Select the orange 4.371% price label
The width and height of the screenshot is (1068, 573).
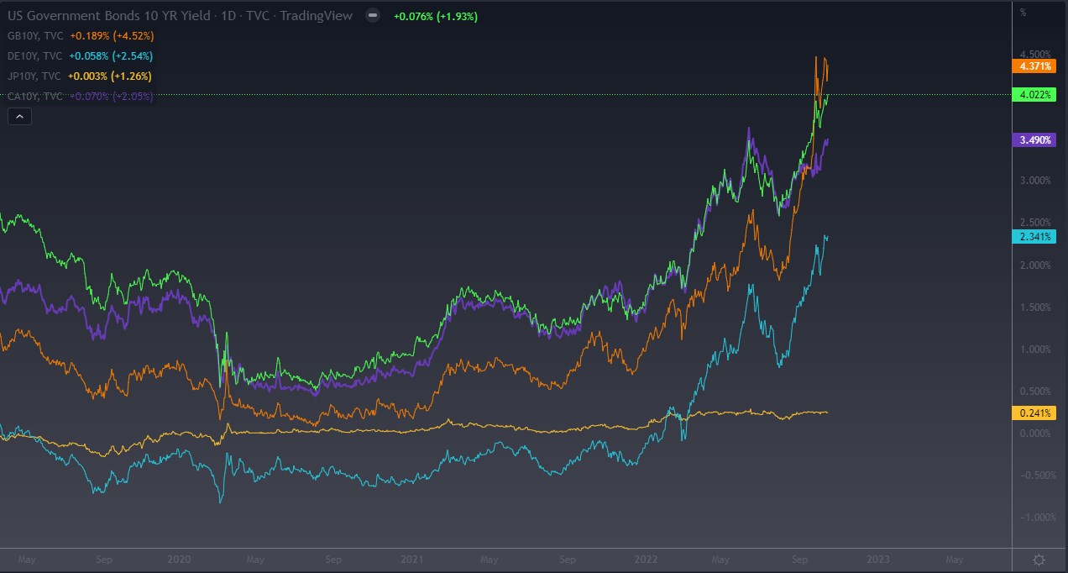point(1036,65)
